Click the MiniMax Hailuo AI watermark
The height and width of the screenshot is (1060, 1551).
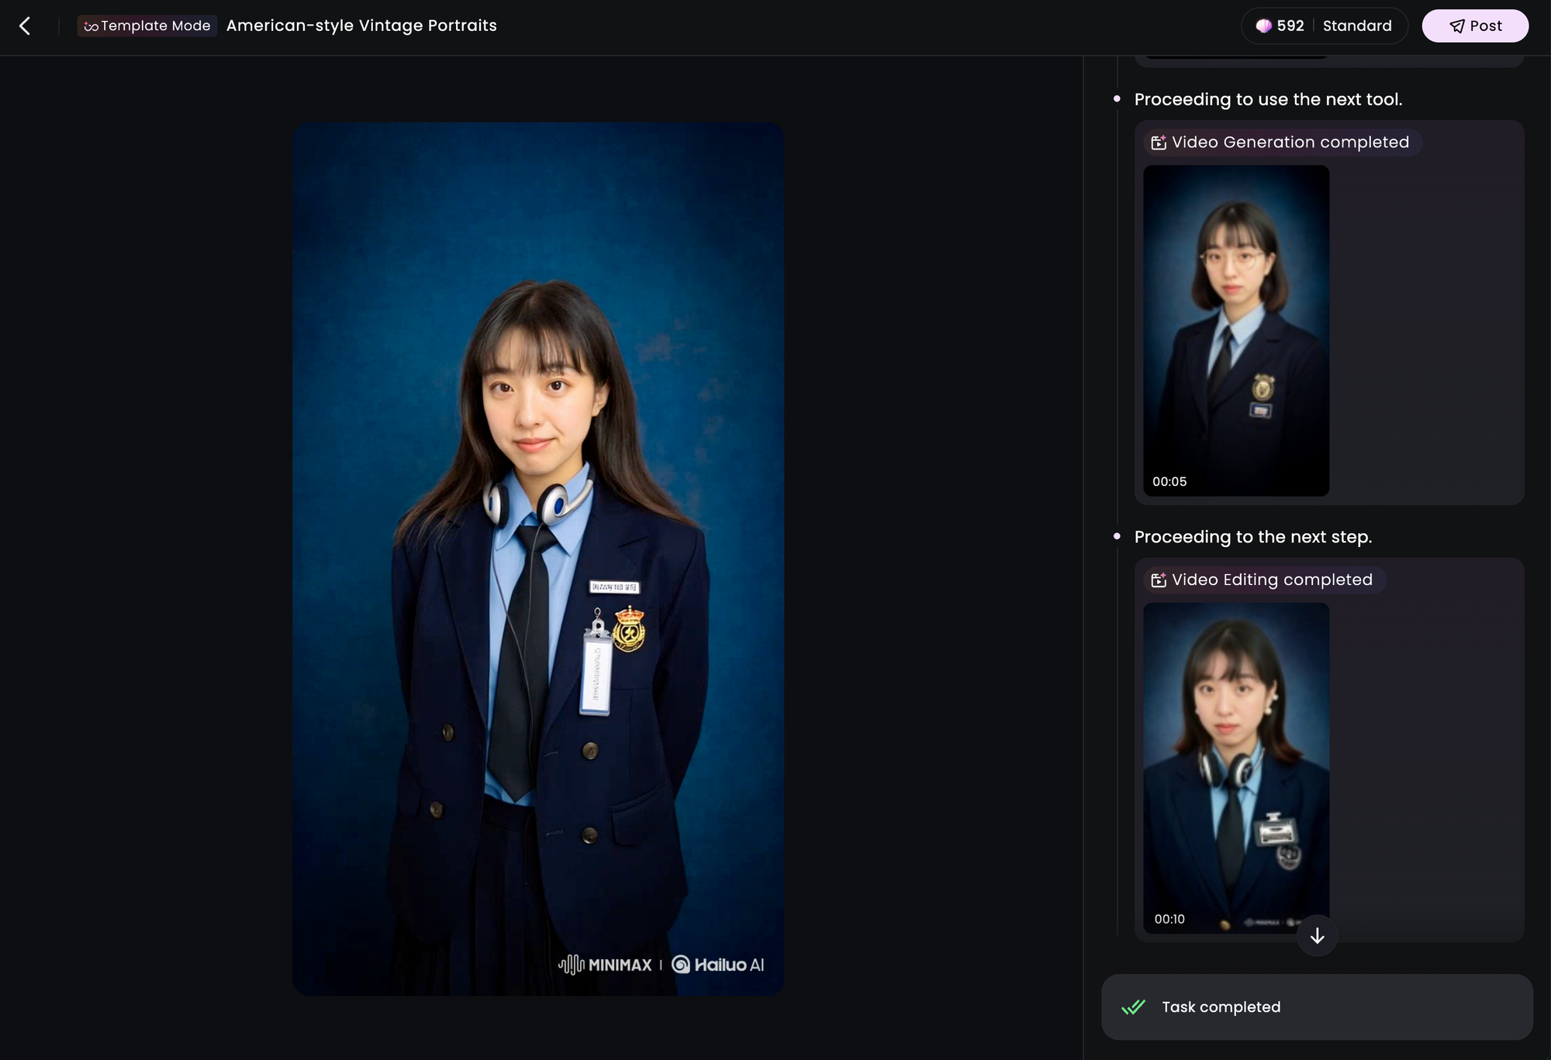661,965
